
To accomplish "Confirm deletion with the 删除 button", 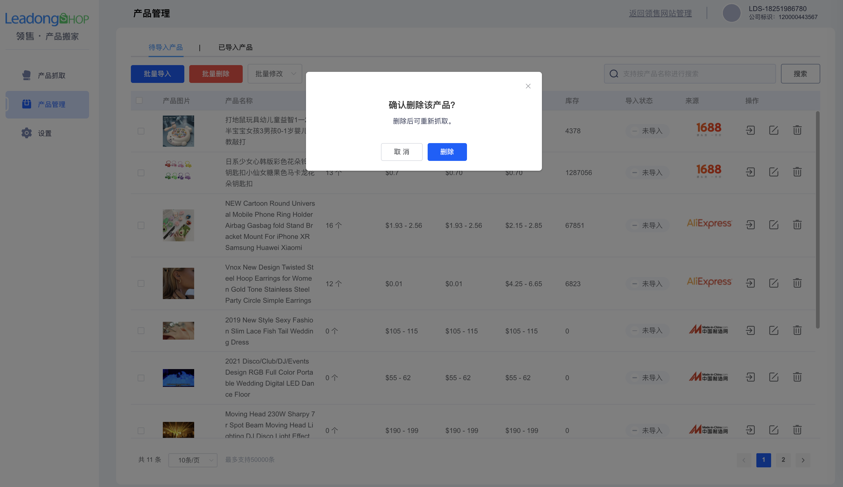I will click(x=447, y=152).
